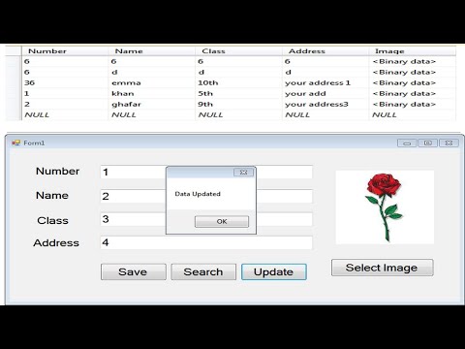
Task: Select the '10th' class cell
Action: 238,82
